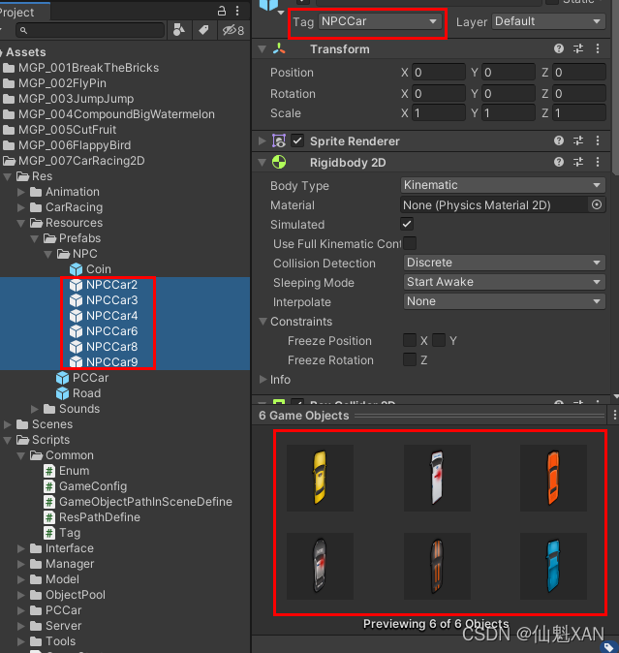Image resolution: width=619 pixels, height=653 pixels.
Task: Click the Rigidbody 2D component icon
Action: (279, 162)
